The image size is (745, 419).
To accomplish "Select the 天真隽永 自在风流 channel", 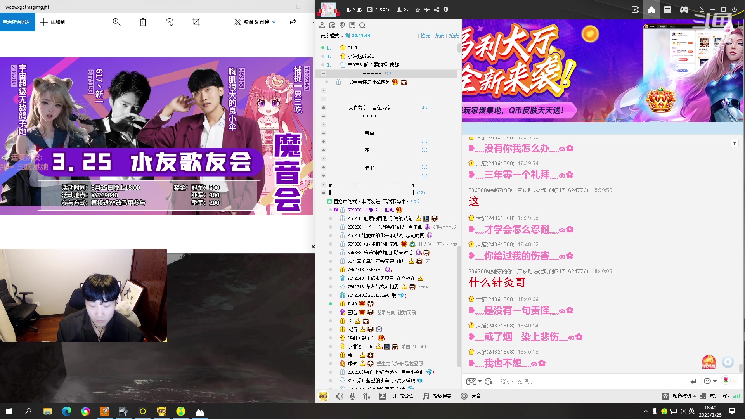I will (369, 107).
